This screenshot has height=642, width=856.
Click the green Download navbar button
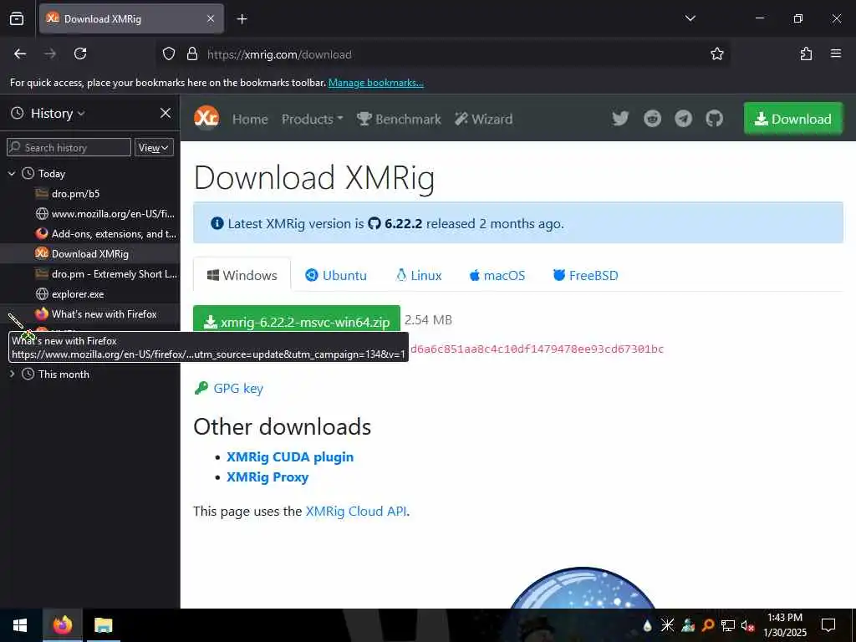(x=793, y=119)
